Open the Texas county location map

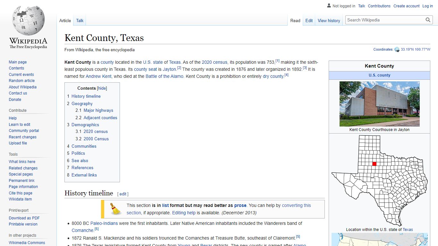379,181
